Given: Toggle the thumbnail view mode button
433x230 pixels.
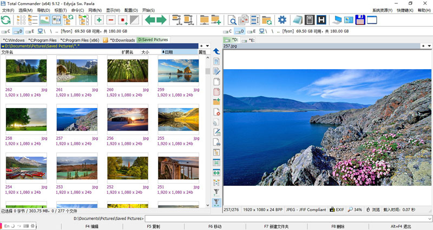Looking at the screenshot, I should [44, 20].
